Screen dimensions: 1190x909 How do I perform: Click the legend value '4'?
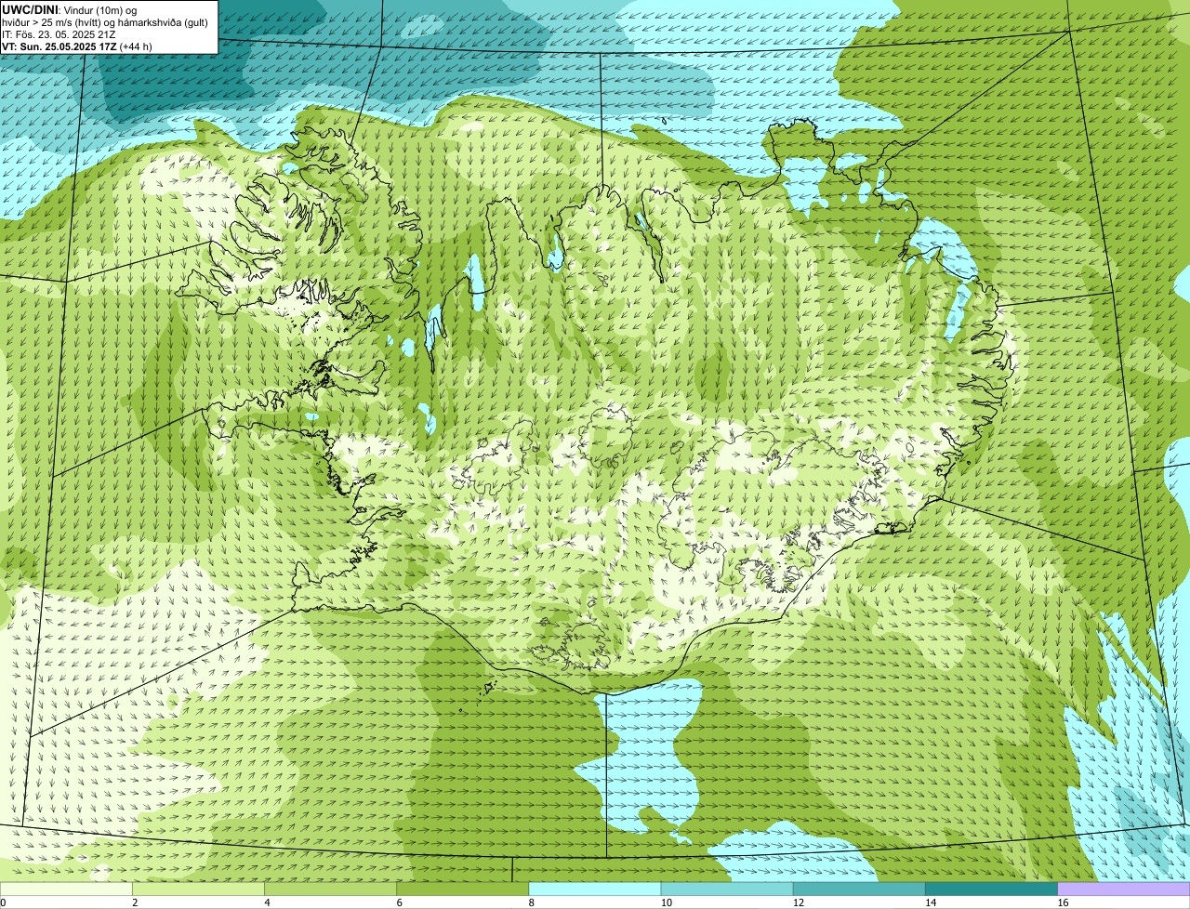268,902
